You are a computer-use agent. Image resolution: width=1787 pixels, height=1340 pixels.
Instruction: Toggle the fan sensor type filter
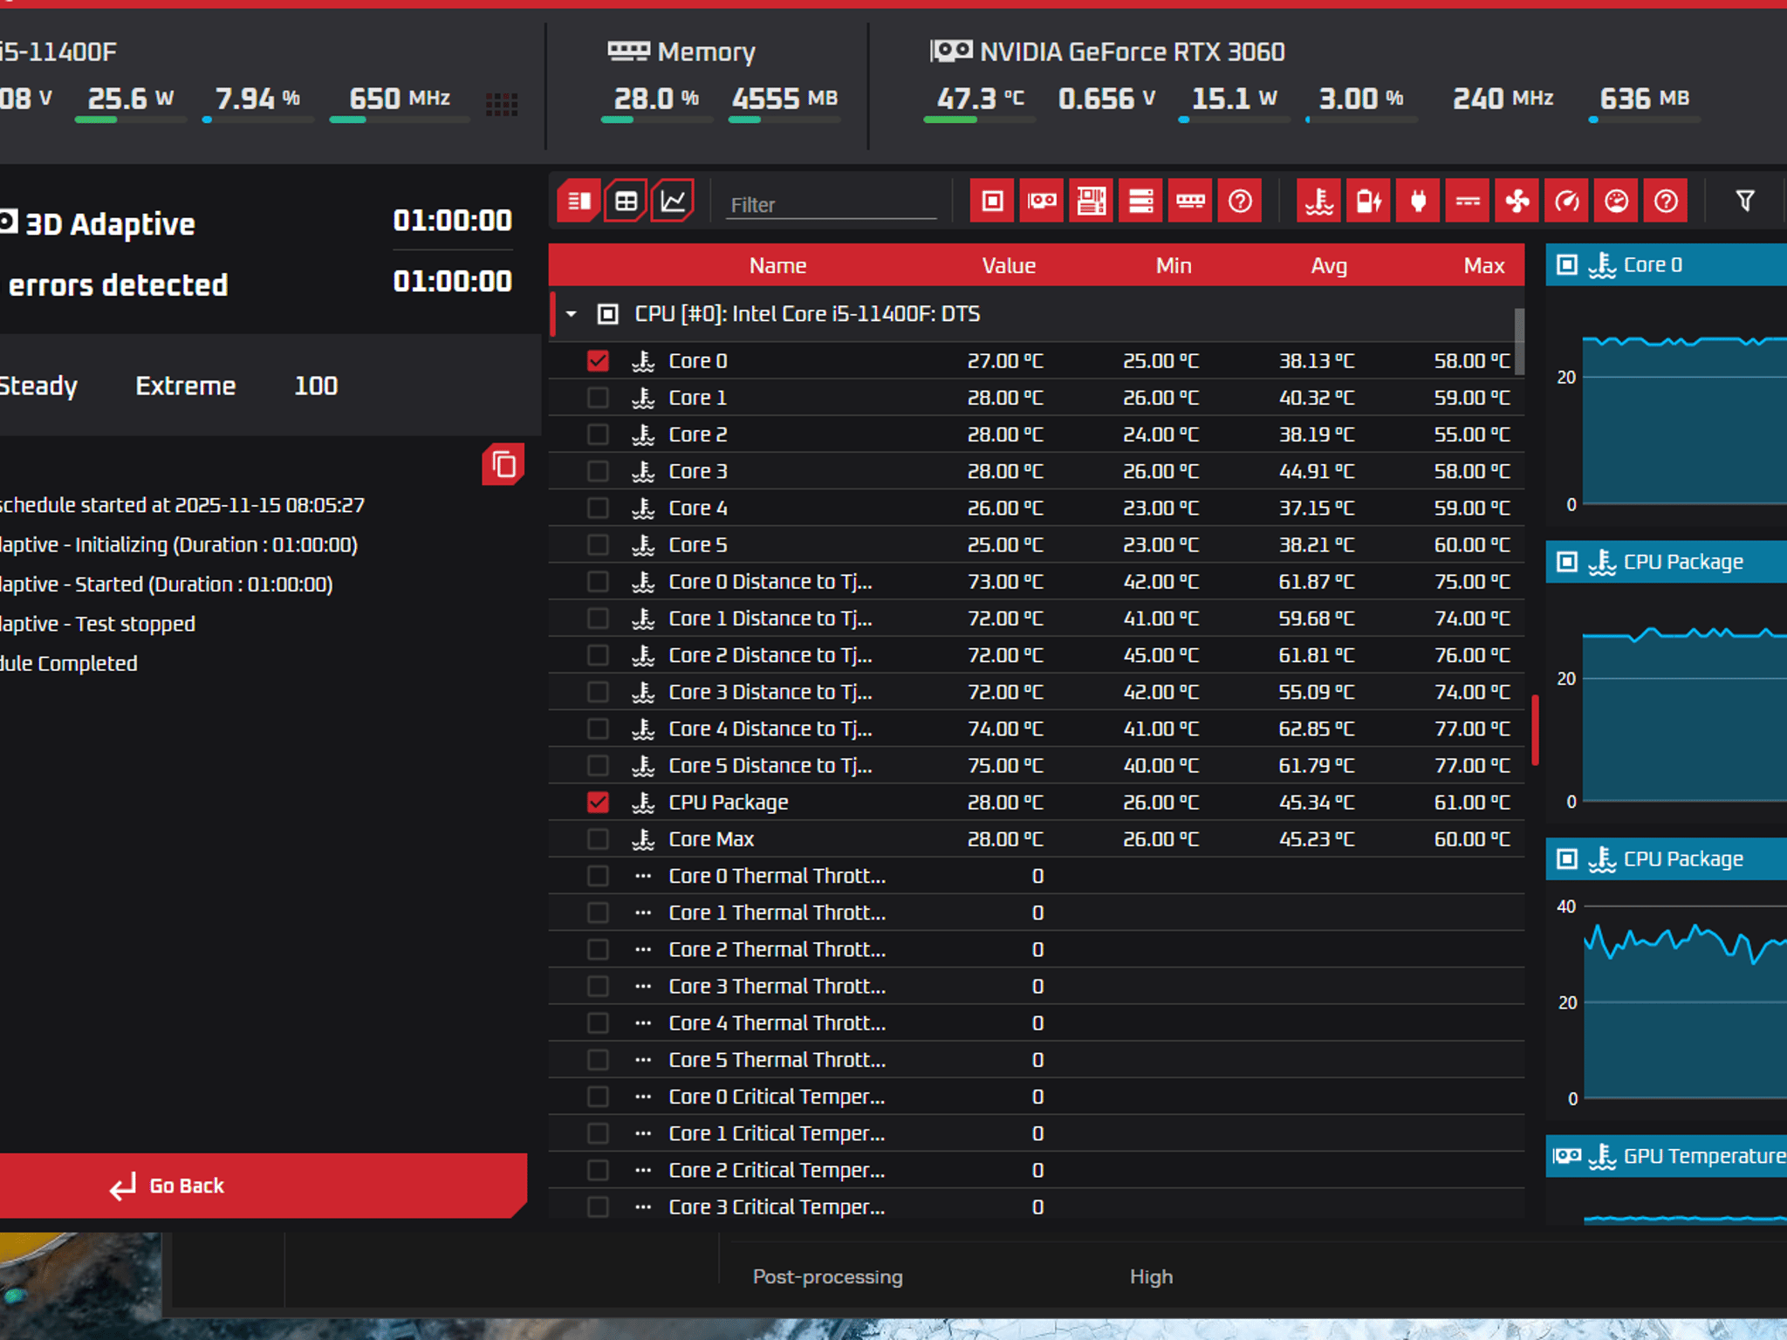pyautogui.click(x=1517, y=202)
